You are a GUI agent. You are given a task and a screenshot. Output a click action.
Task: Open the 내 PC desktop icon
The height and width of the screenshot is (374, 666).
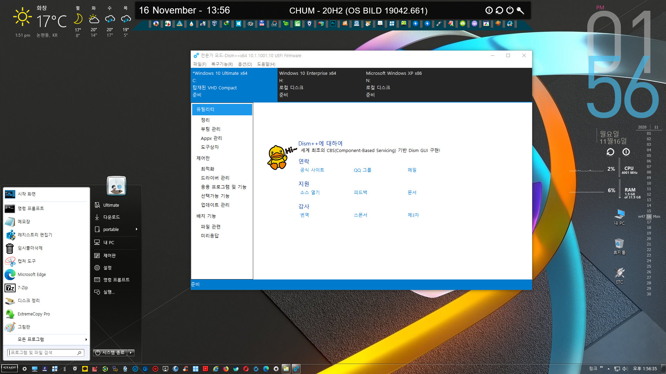tap(620, 217)
